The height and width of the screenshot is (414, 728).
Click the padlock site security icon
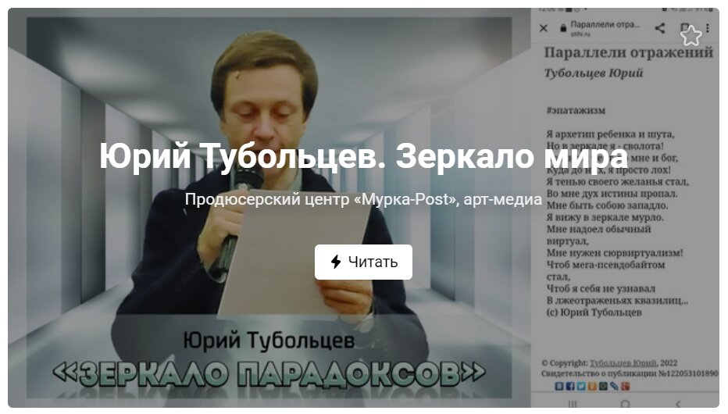(562, 28)
